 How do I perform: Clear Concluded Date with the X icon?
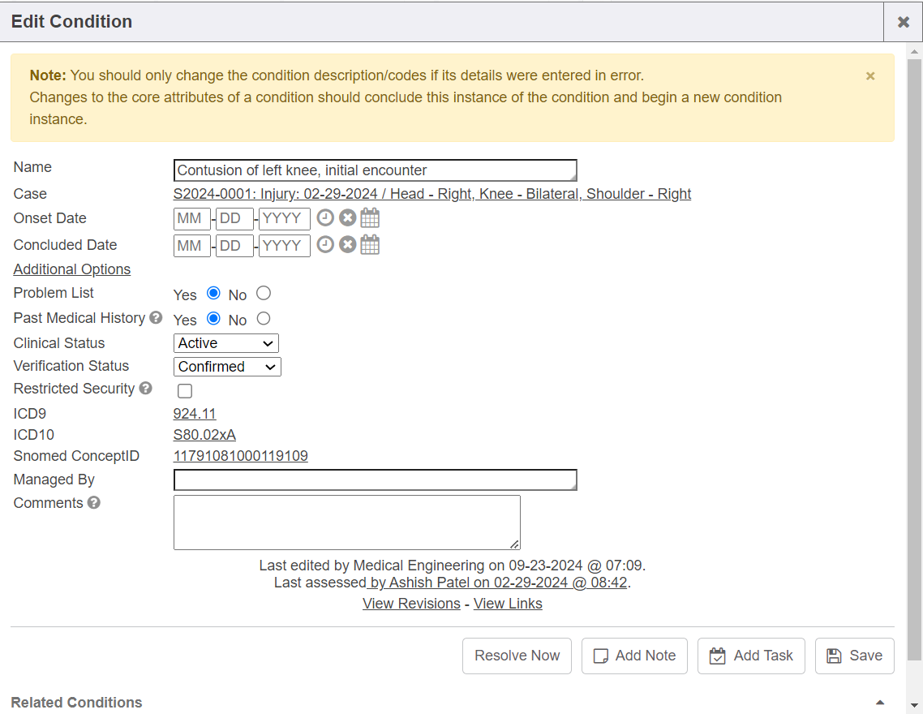pyautogui.click(x=347, y=245)
